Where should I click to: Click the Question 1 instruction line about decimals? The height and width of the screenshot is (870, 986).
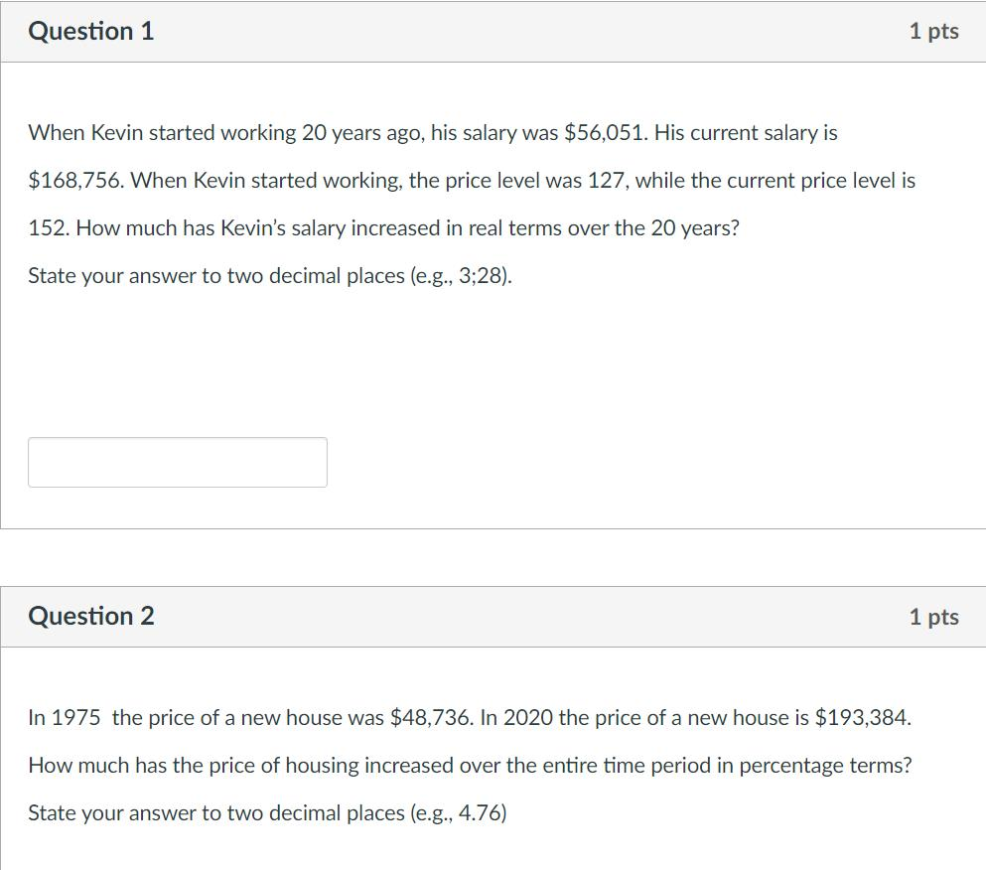click(268, 275)
